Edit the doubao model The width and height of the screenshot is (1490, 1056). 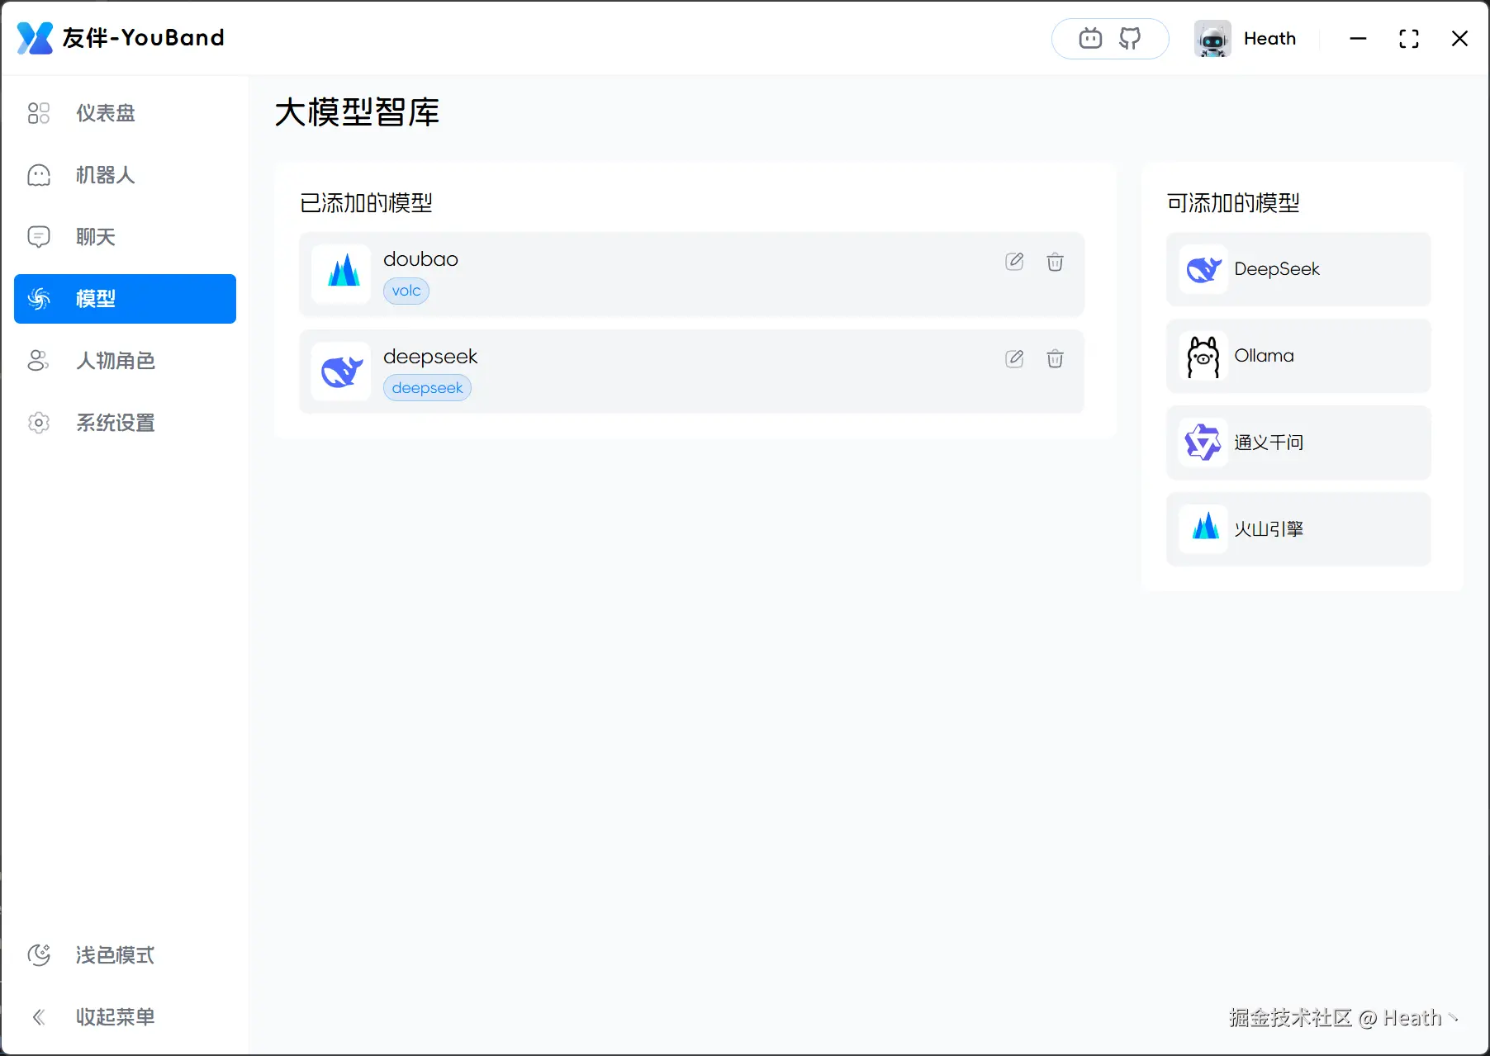[x=1014, y=262]
